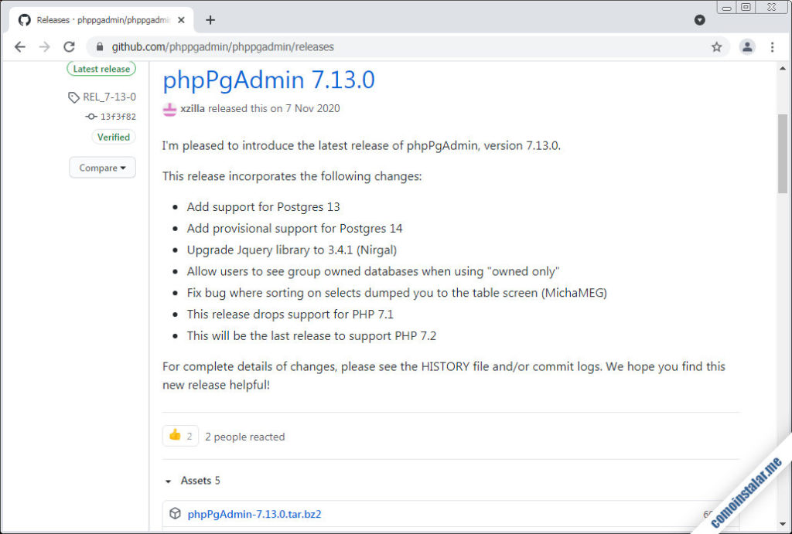Select the Releases phppgadmin browser tab

[x=101, y=19]
